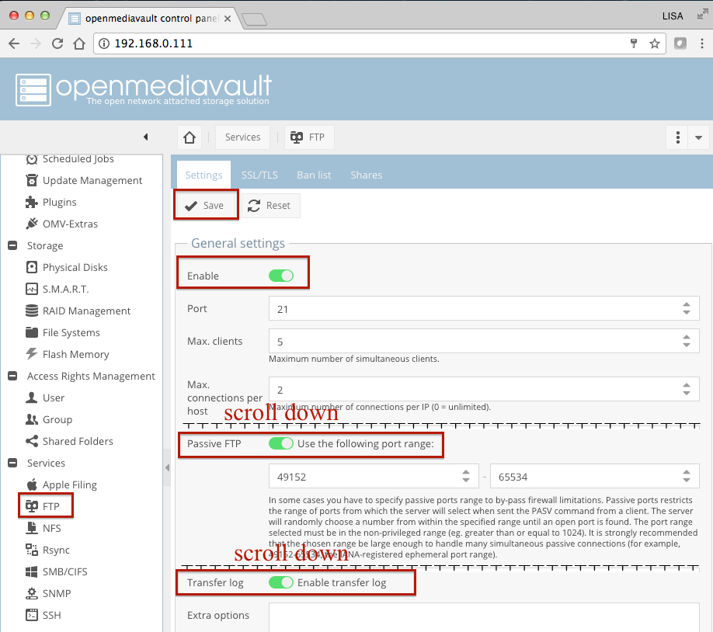Open the vertical dots menu in header bar

pyautogui.click(x=678, y=137)
